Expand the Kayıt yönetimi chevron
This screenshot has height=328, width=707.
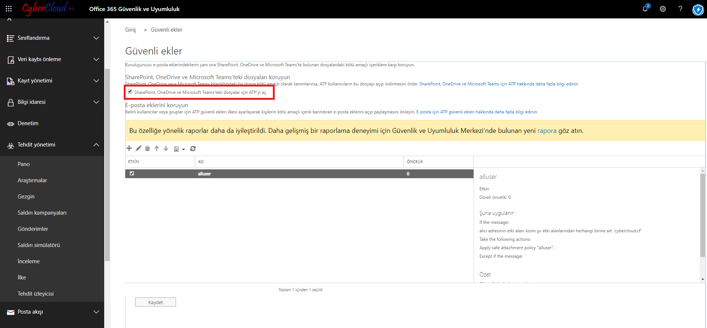(96, 81)
